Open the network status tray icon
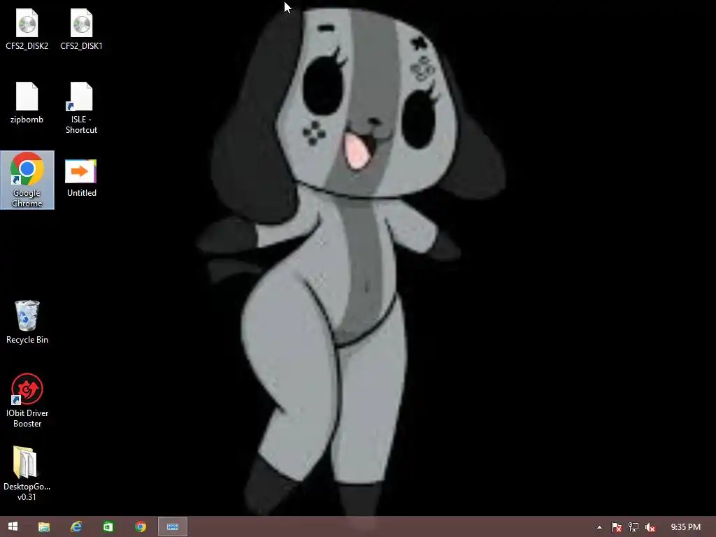The image size is (716, 537). [633, 527]
